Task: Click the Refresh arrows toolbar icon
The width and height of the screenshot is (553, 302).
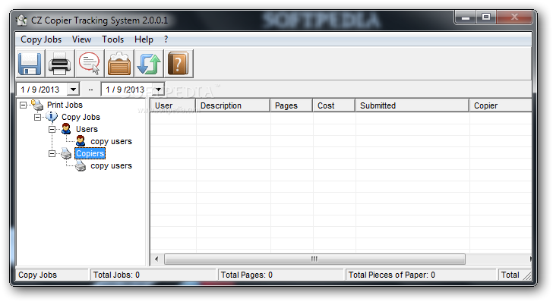Action: [x=149, y=64]
